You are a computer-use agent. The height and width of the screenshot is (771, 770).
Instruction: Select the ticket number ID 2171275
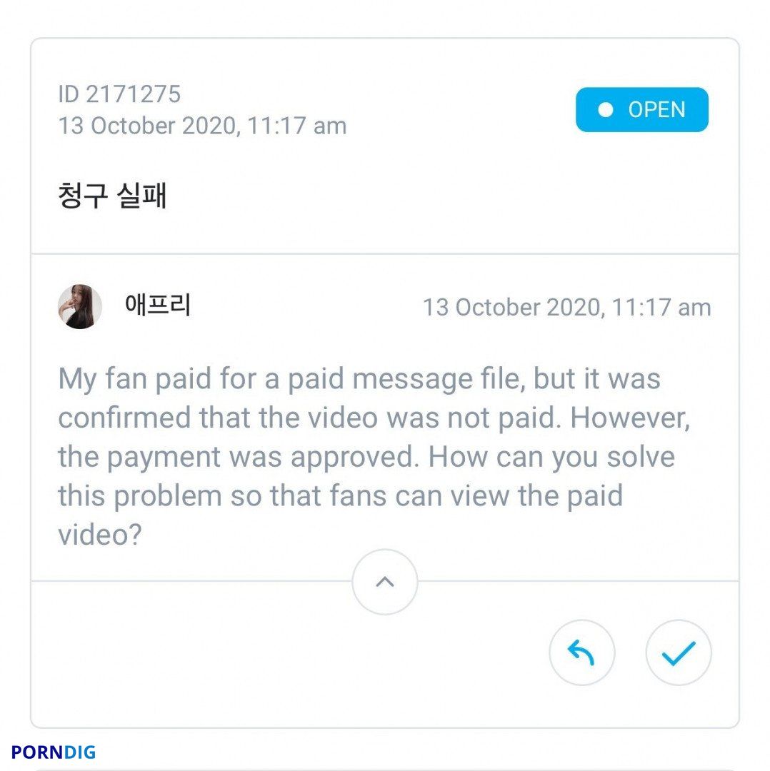(x=119, y=94)
